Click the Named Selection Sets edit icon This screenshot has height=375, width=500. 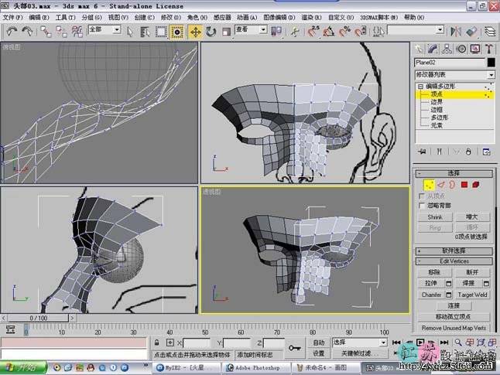[x=378, y=31]
